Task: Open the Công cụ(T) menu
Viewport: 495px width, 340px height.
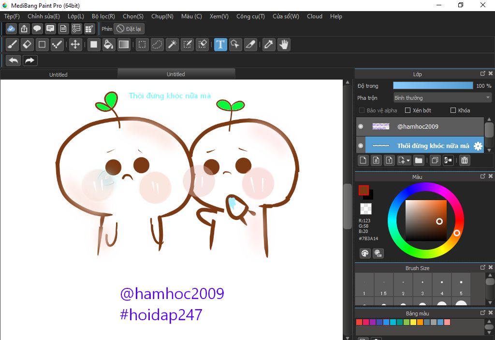Action: coord(251,16)
